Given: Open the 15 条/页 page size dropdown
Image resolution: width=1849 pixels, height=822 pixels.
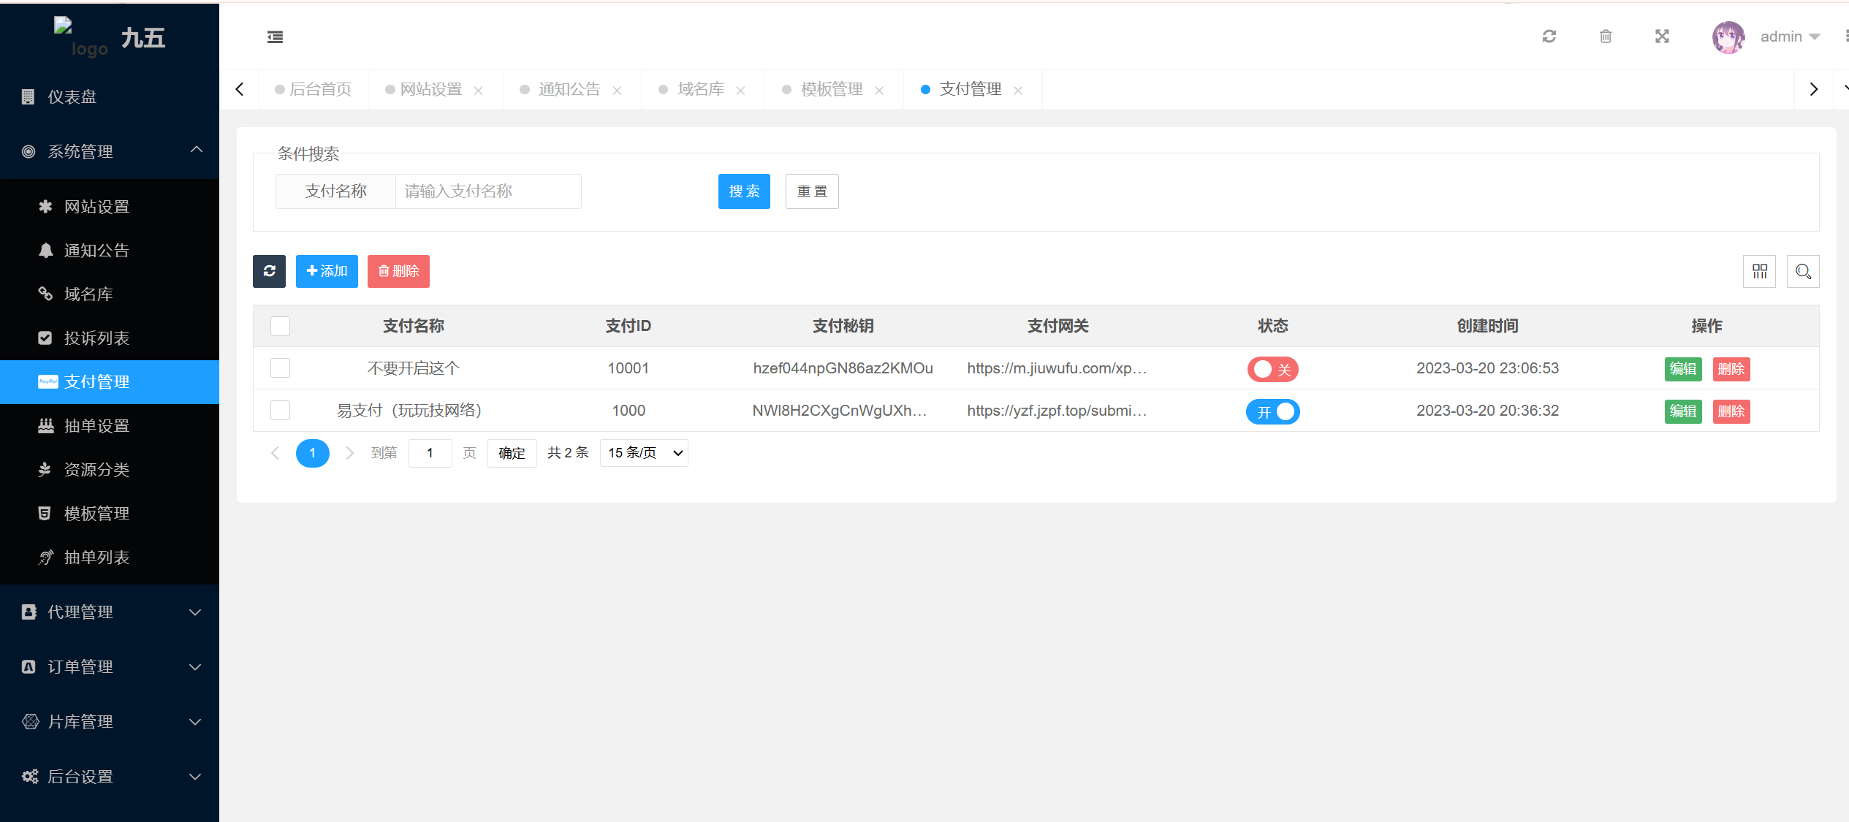Looking at the screenshot, I should click(x=644, y=453).
